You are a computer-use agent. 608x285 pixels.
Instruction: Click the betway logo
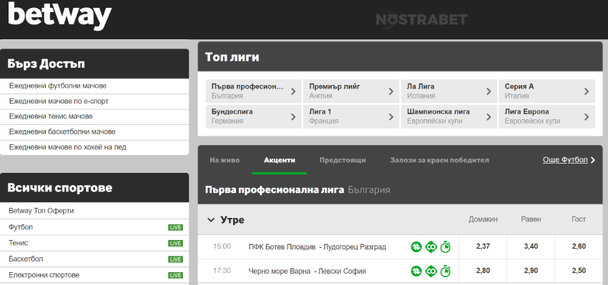[x=59, y=16]
